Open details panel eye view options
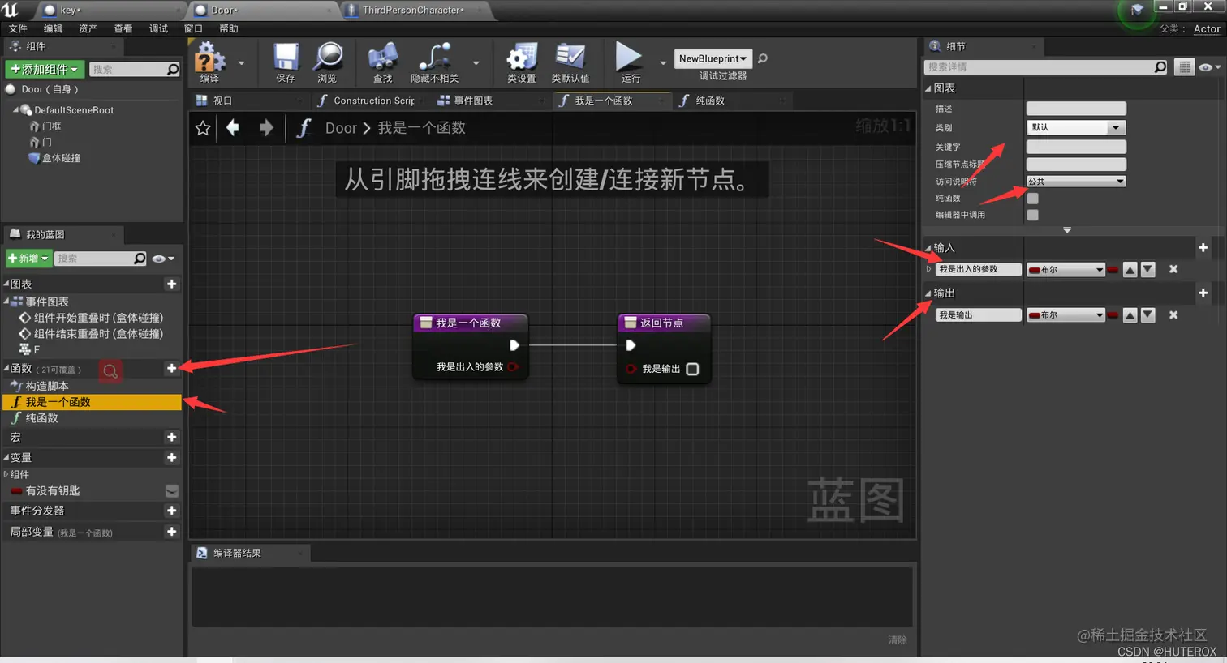 click(x=1210, y=67)
